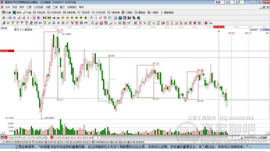The width and height of the screenshot is (270, 152).
Task: Open the 公式选股 menu
Action: pyautogui.click(x=38, y=7)
